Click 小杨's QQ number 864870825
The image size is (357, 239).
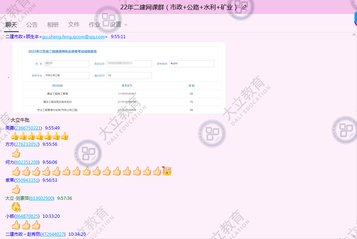27,216
